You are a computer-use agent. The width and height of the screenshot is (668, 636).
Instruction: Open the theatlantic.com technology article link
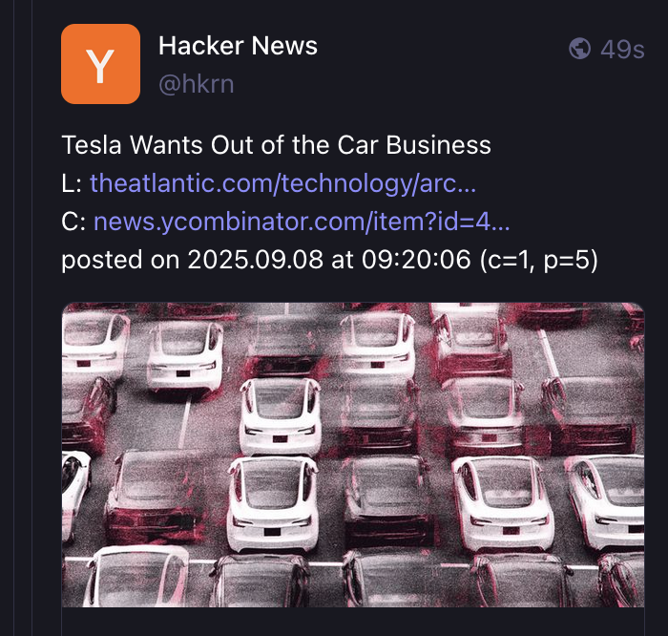[282, 183]
